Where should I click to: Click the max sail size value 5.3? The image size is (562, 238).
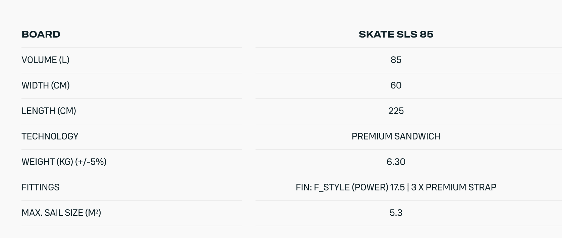[396, 213]
